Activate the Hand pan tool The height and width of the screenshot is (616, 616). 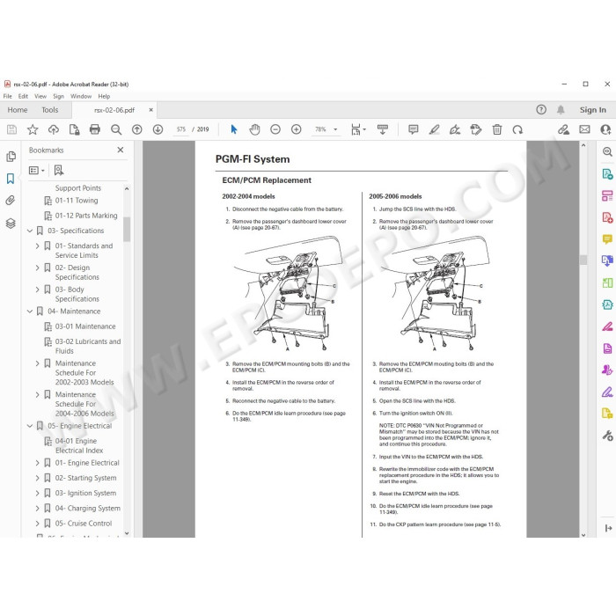pyautogui.click(x=254, y=129)
